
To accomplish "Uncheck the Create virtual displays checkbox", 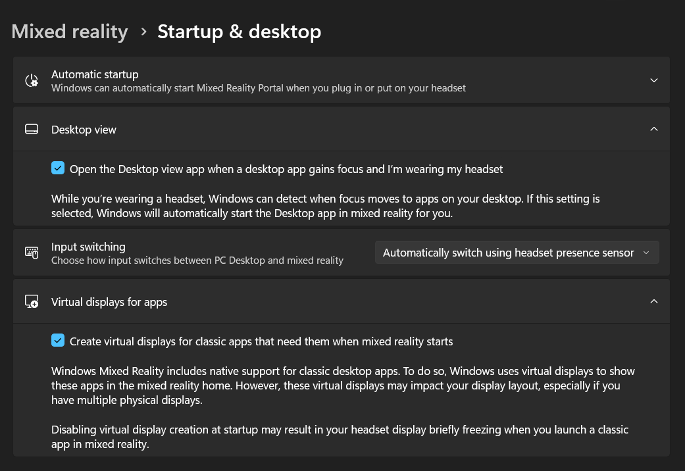I will coord(58,341).
